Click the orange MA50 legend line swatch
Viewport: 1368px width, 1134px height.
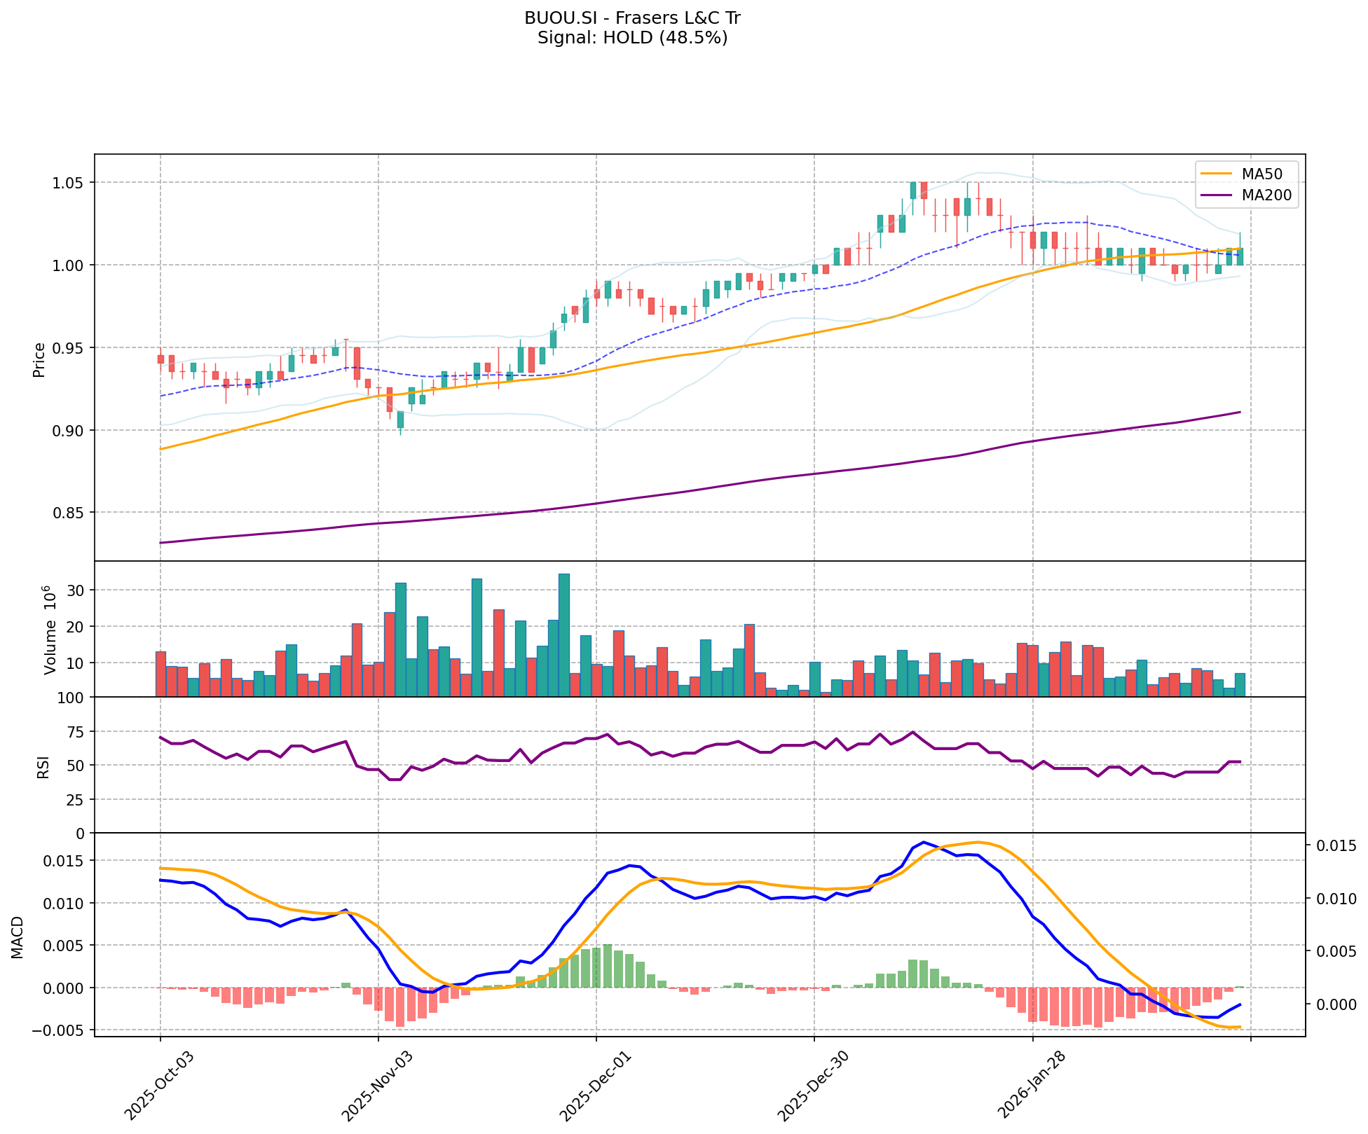(1216, 172)
